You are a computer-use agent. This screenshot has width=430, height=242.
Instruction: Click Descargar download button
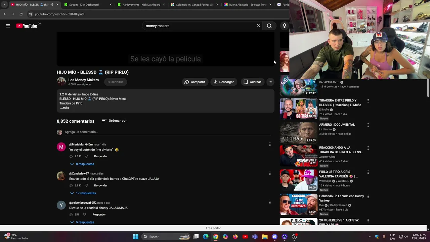(224, 82)
